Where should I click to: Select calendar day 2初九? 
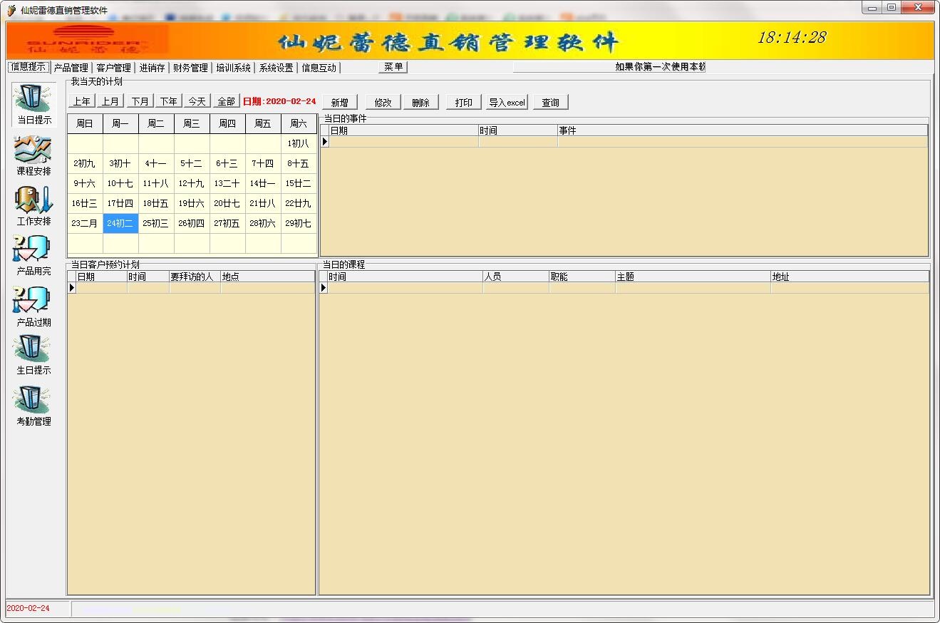tap(85, 163)
